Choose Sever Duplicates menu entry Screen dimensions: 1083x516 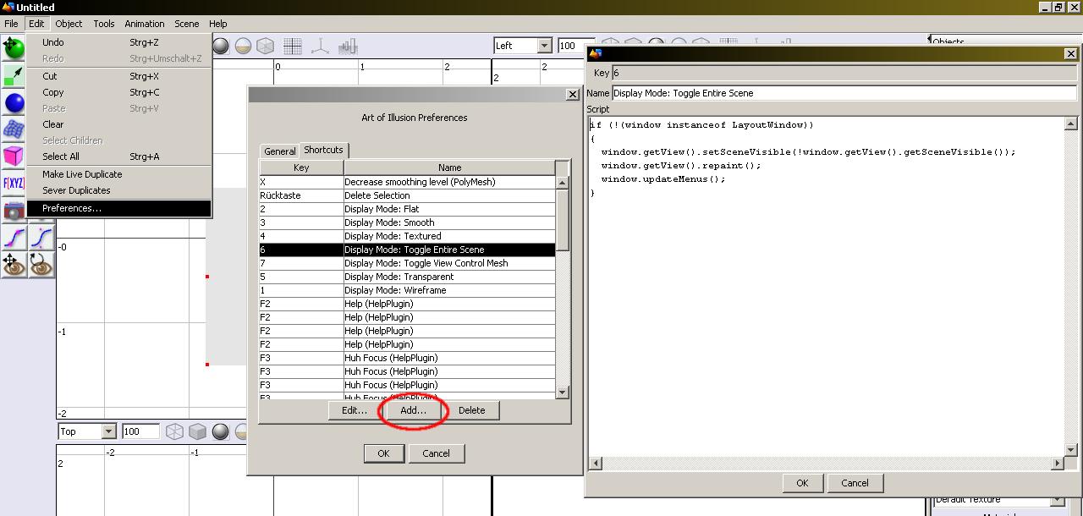pos(119,190)
